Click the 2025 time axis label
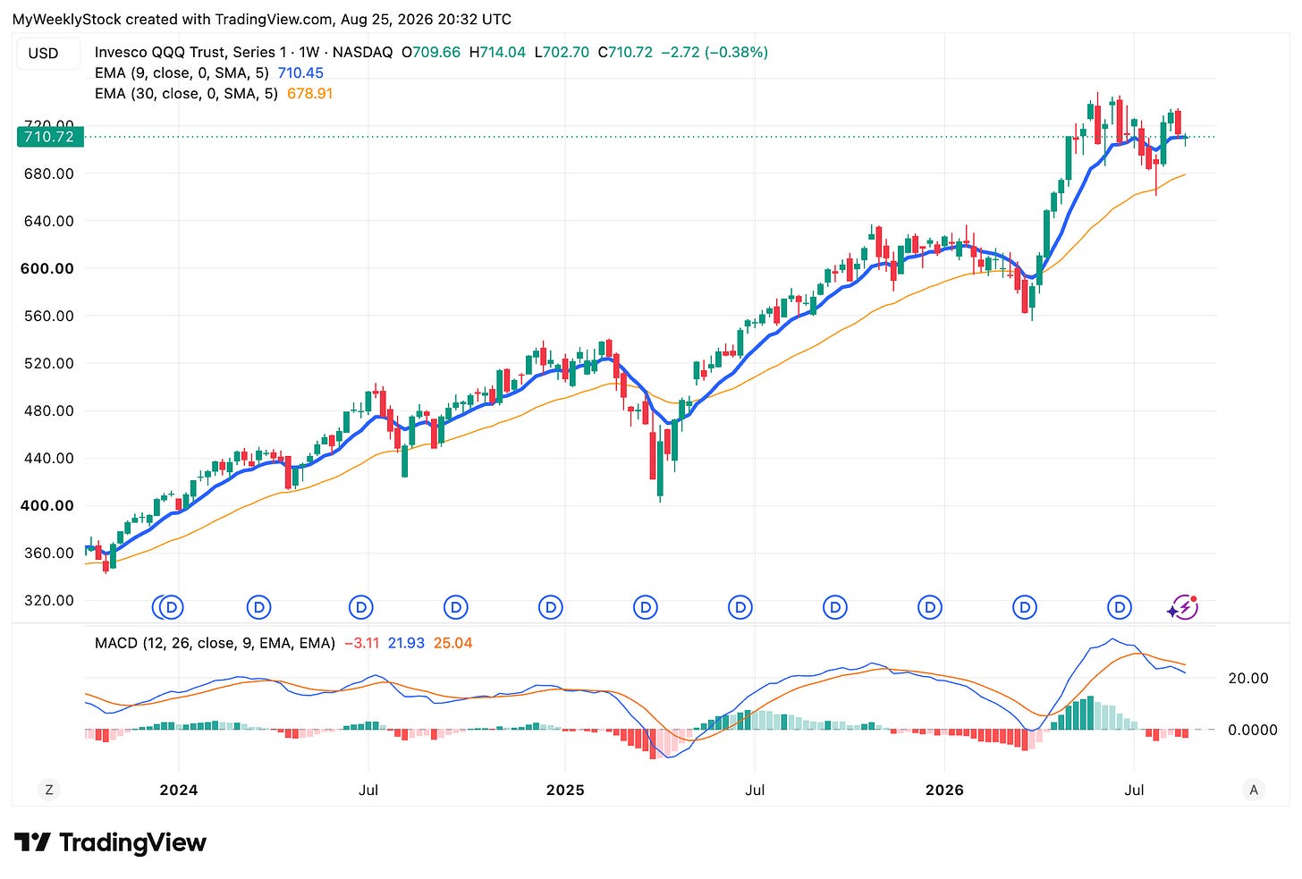1302x879 pixels. click(565, 790)
